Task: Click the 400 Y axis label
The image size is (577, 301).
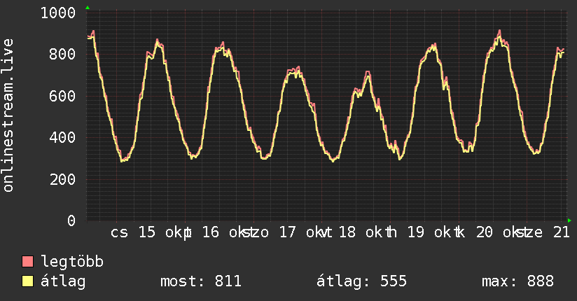Action: pyautogui.click(x=62, y=138)
